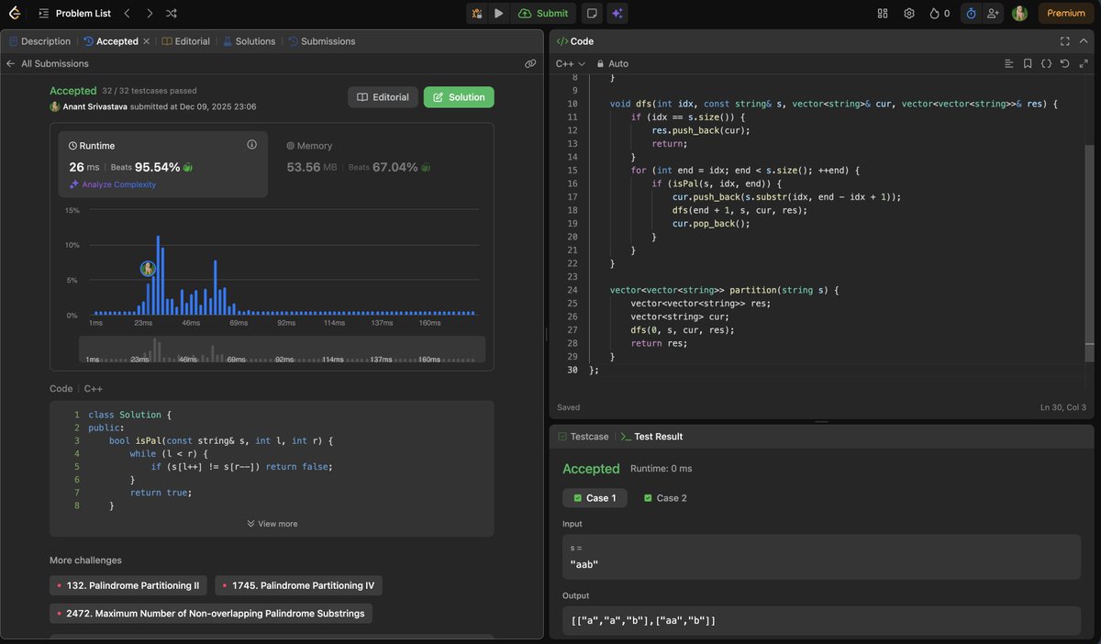1101x644 pixels.
Task: Click the input field showing "aab"
Action: click(x=821, y=558)
